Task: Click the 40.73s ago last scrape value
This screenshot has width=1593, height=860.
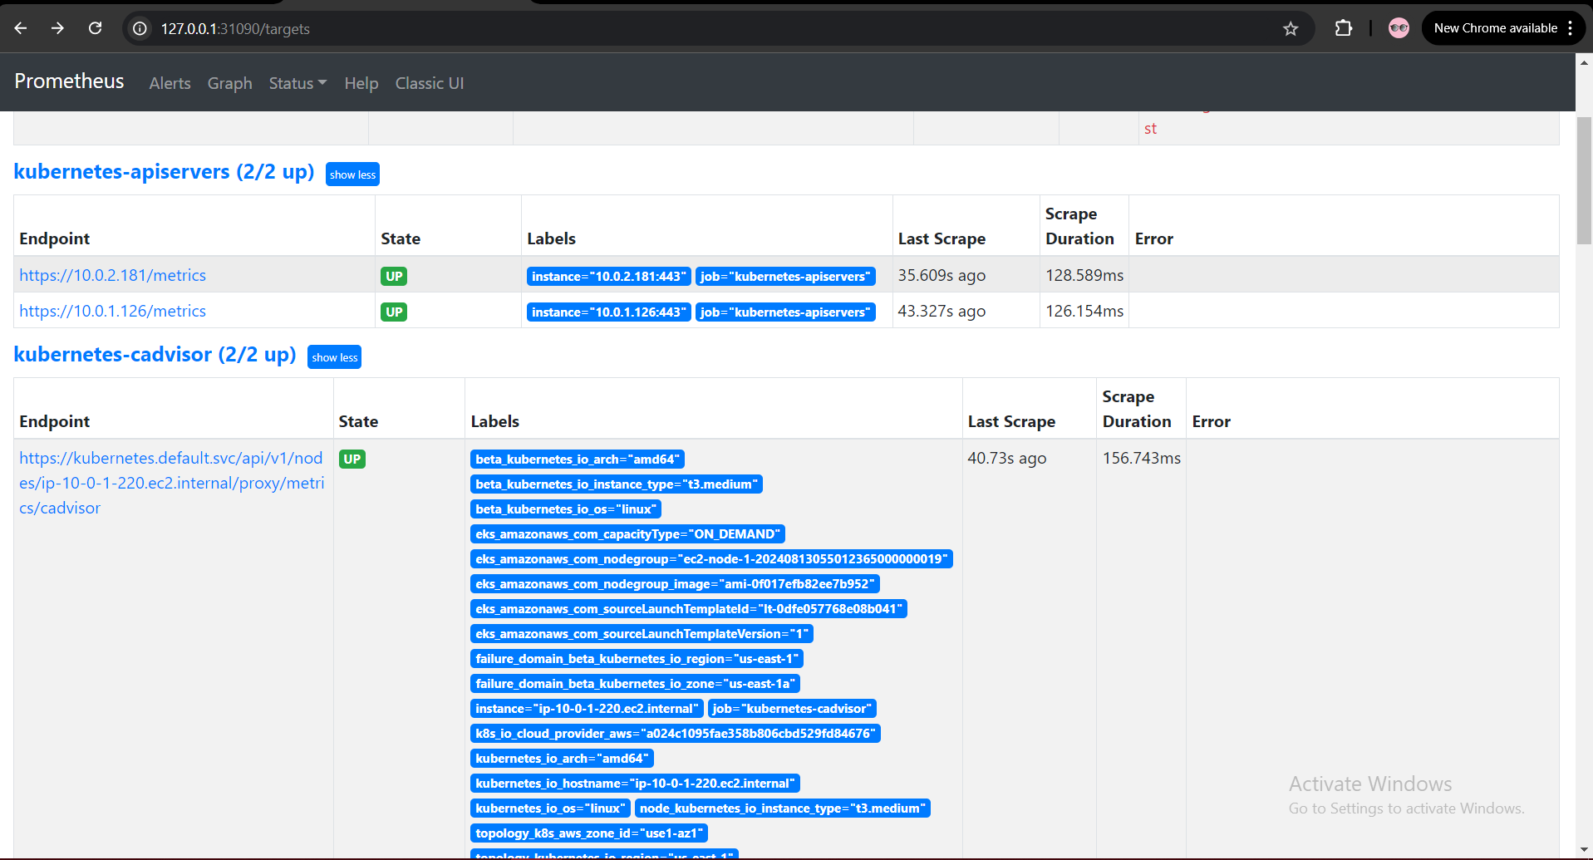Action: point(1007,458)
